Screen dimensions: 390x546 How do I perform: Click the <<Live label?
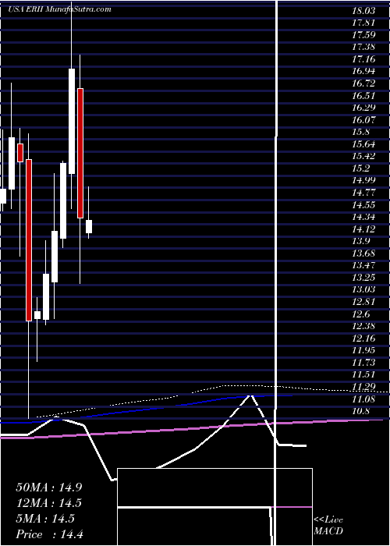[x=328, y=520]
